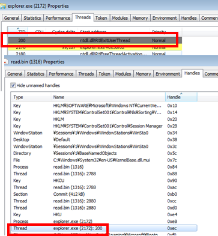This screenshot has height=236, width=218.
Task: Sort by the Handle column header
Action: [181, 97]
